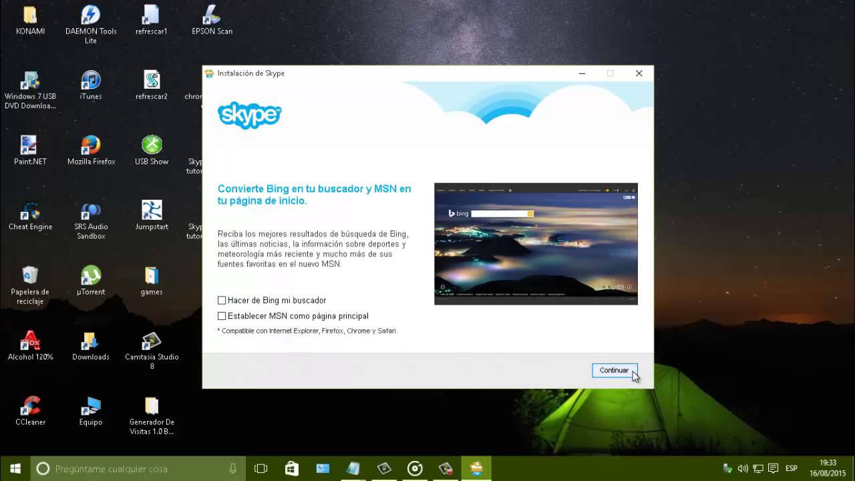This screenshot has width=855, height=481.
Task: Close the Instalación de Skype window
Action: coord(639,73)
